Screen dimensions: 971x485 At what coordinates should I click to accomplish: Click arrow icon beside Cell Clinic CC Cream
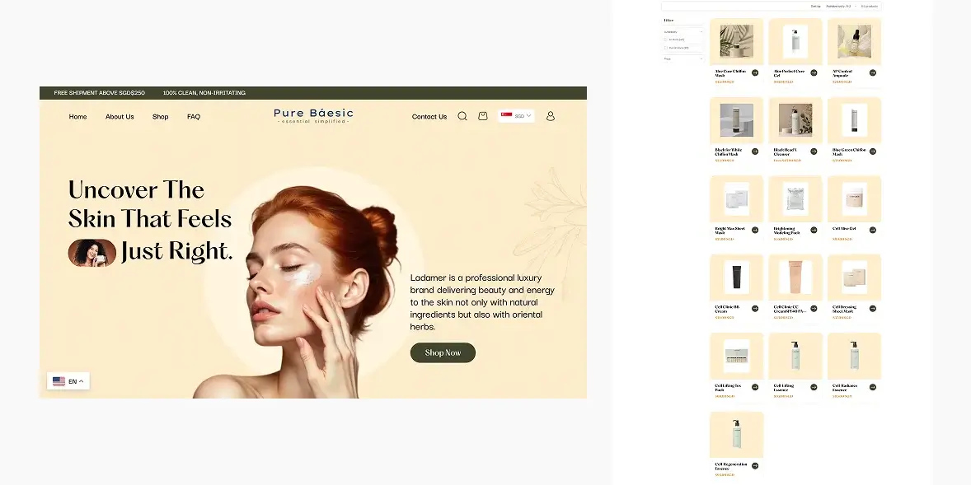point(814,309)
